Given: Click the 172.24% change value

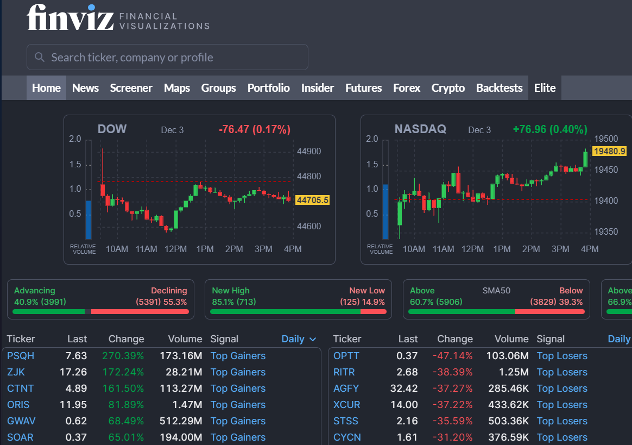Looking at the screenshot, I should coord(123,372).
